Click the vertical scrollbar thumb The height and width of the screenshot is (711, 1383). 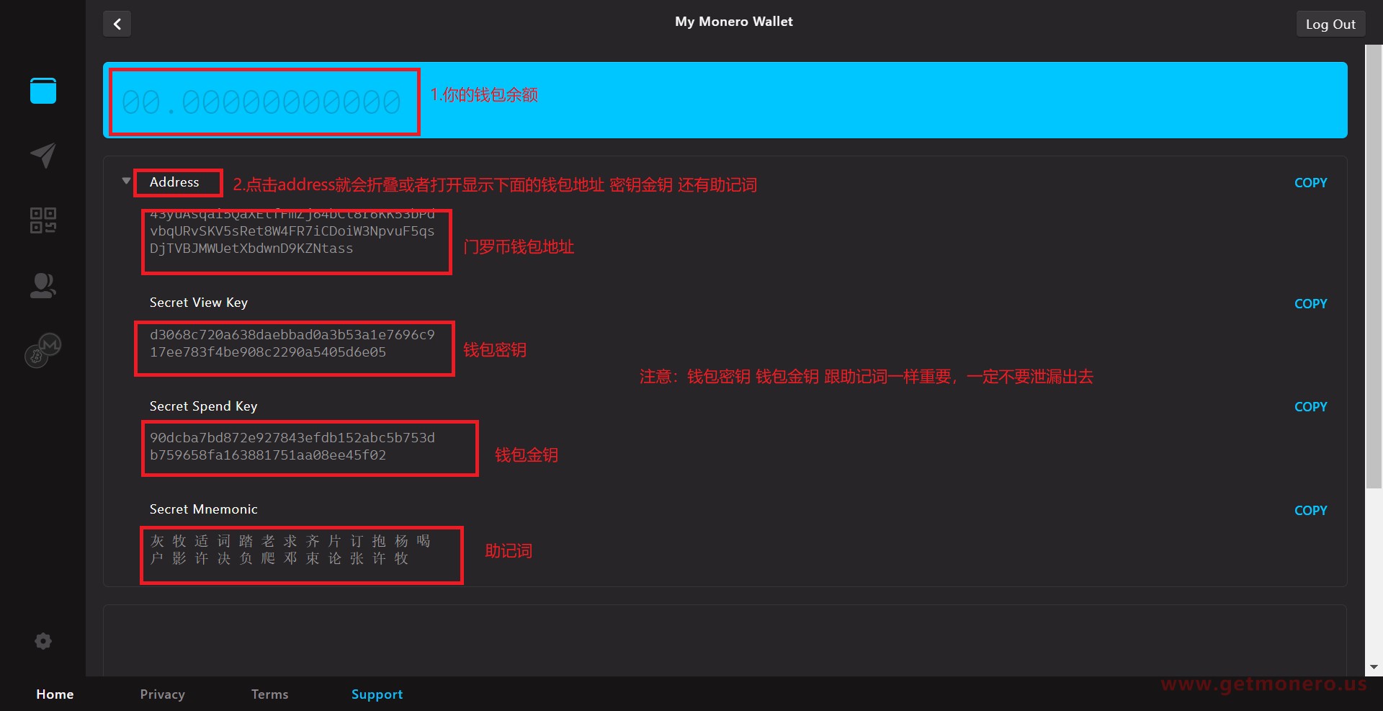[1374, 267]
